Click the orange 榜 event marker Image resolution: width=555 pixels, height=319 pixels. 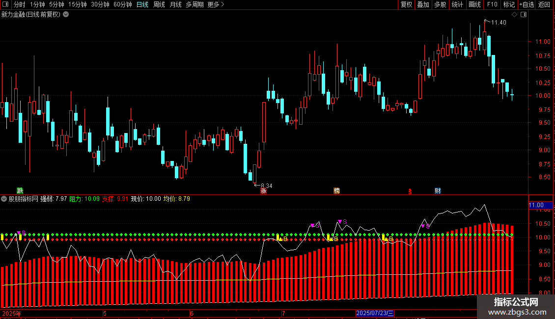[336, 191]
